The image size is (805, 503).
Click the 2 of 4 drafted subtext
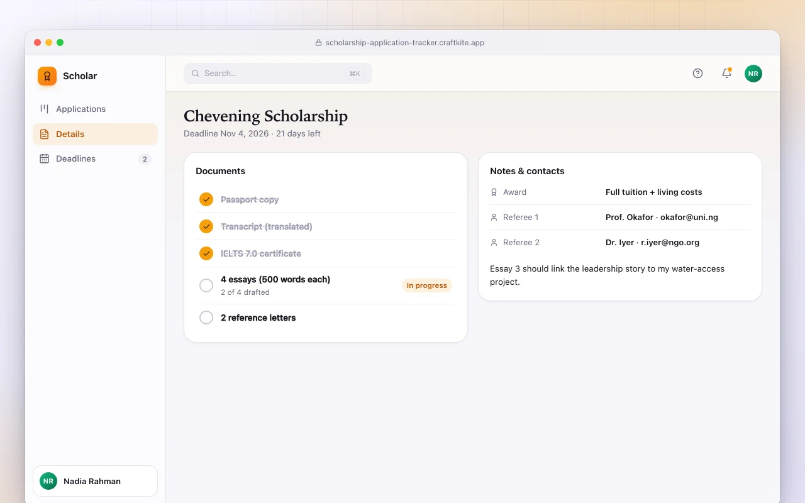coord(245,292)
